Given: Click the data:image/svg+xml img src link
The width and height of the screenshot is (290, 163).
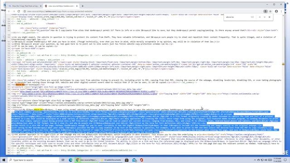Looking at the screenshot, I should [89, 94].
